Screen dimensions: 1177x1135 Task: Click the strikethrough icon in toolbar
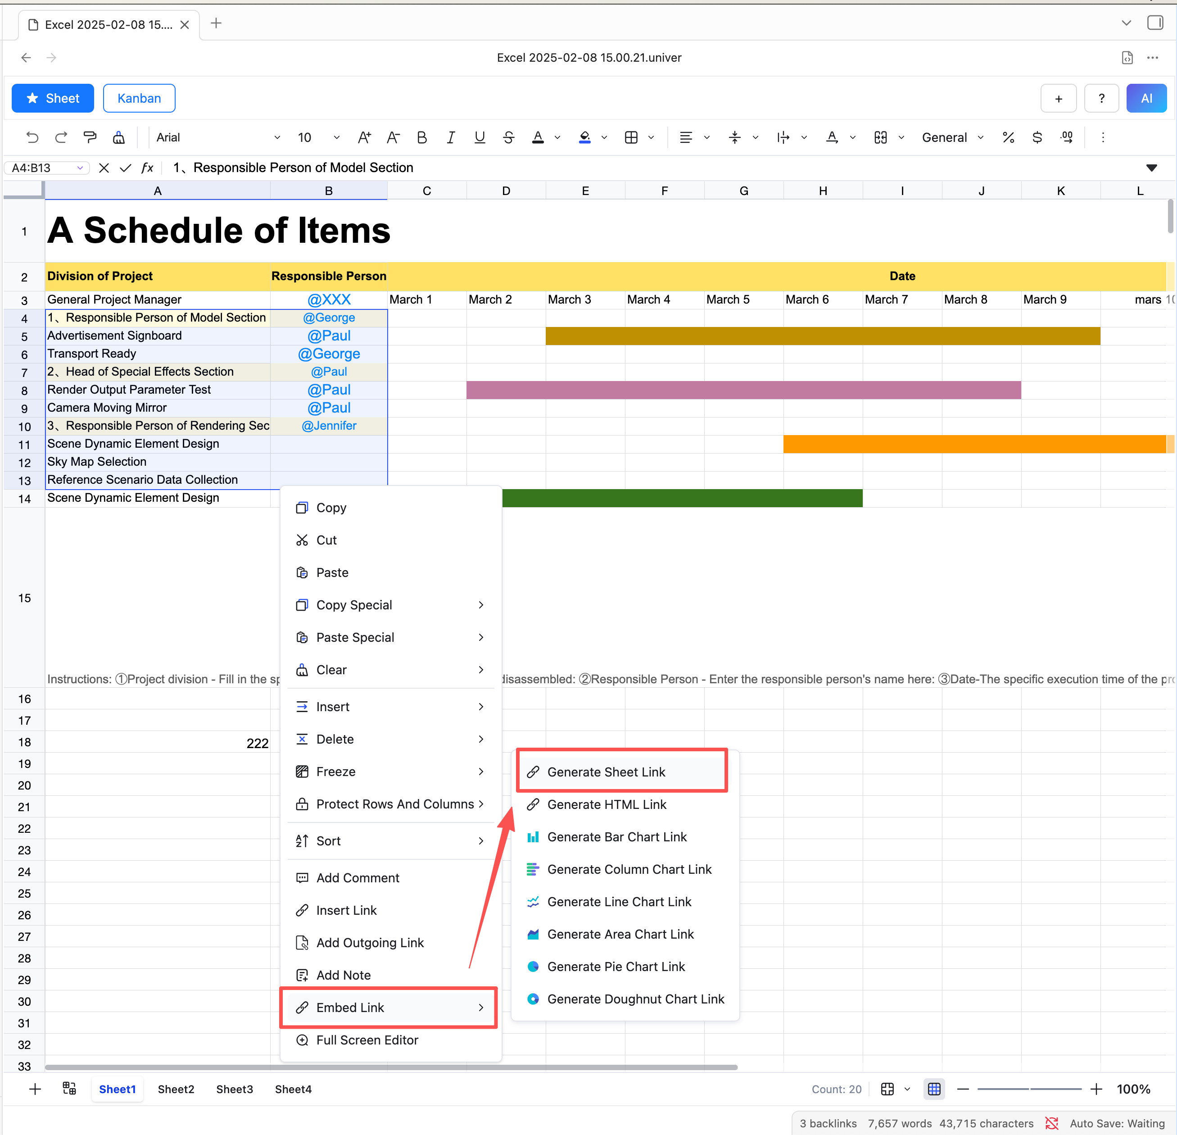click(x=508, y=137)
